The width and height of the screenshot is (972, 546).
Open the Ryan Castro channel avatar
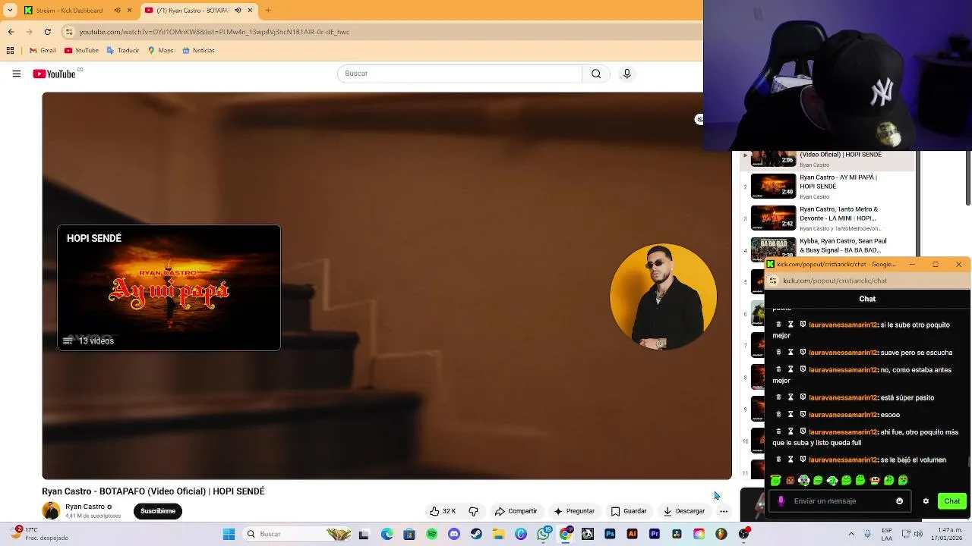51,510
